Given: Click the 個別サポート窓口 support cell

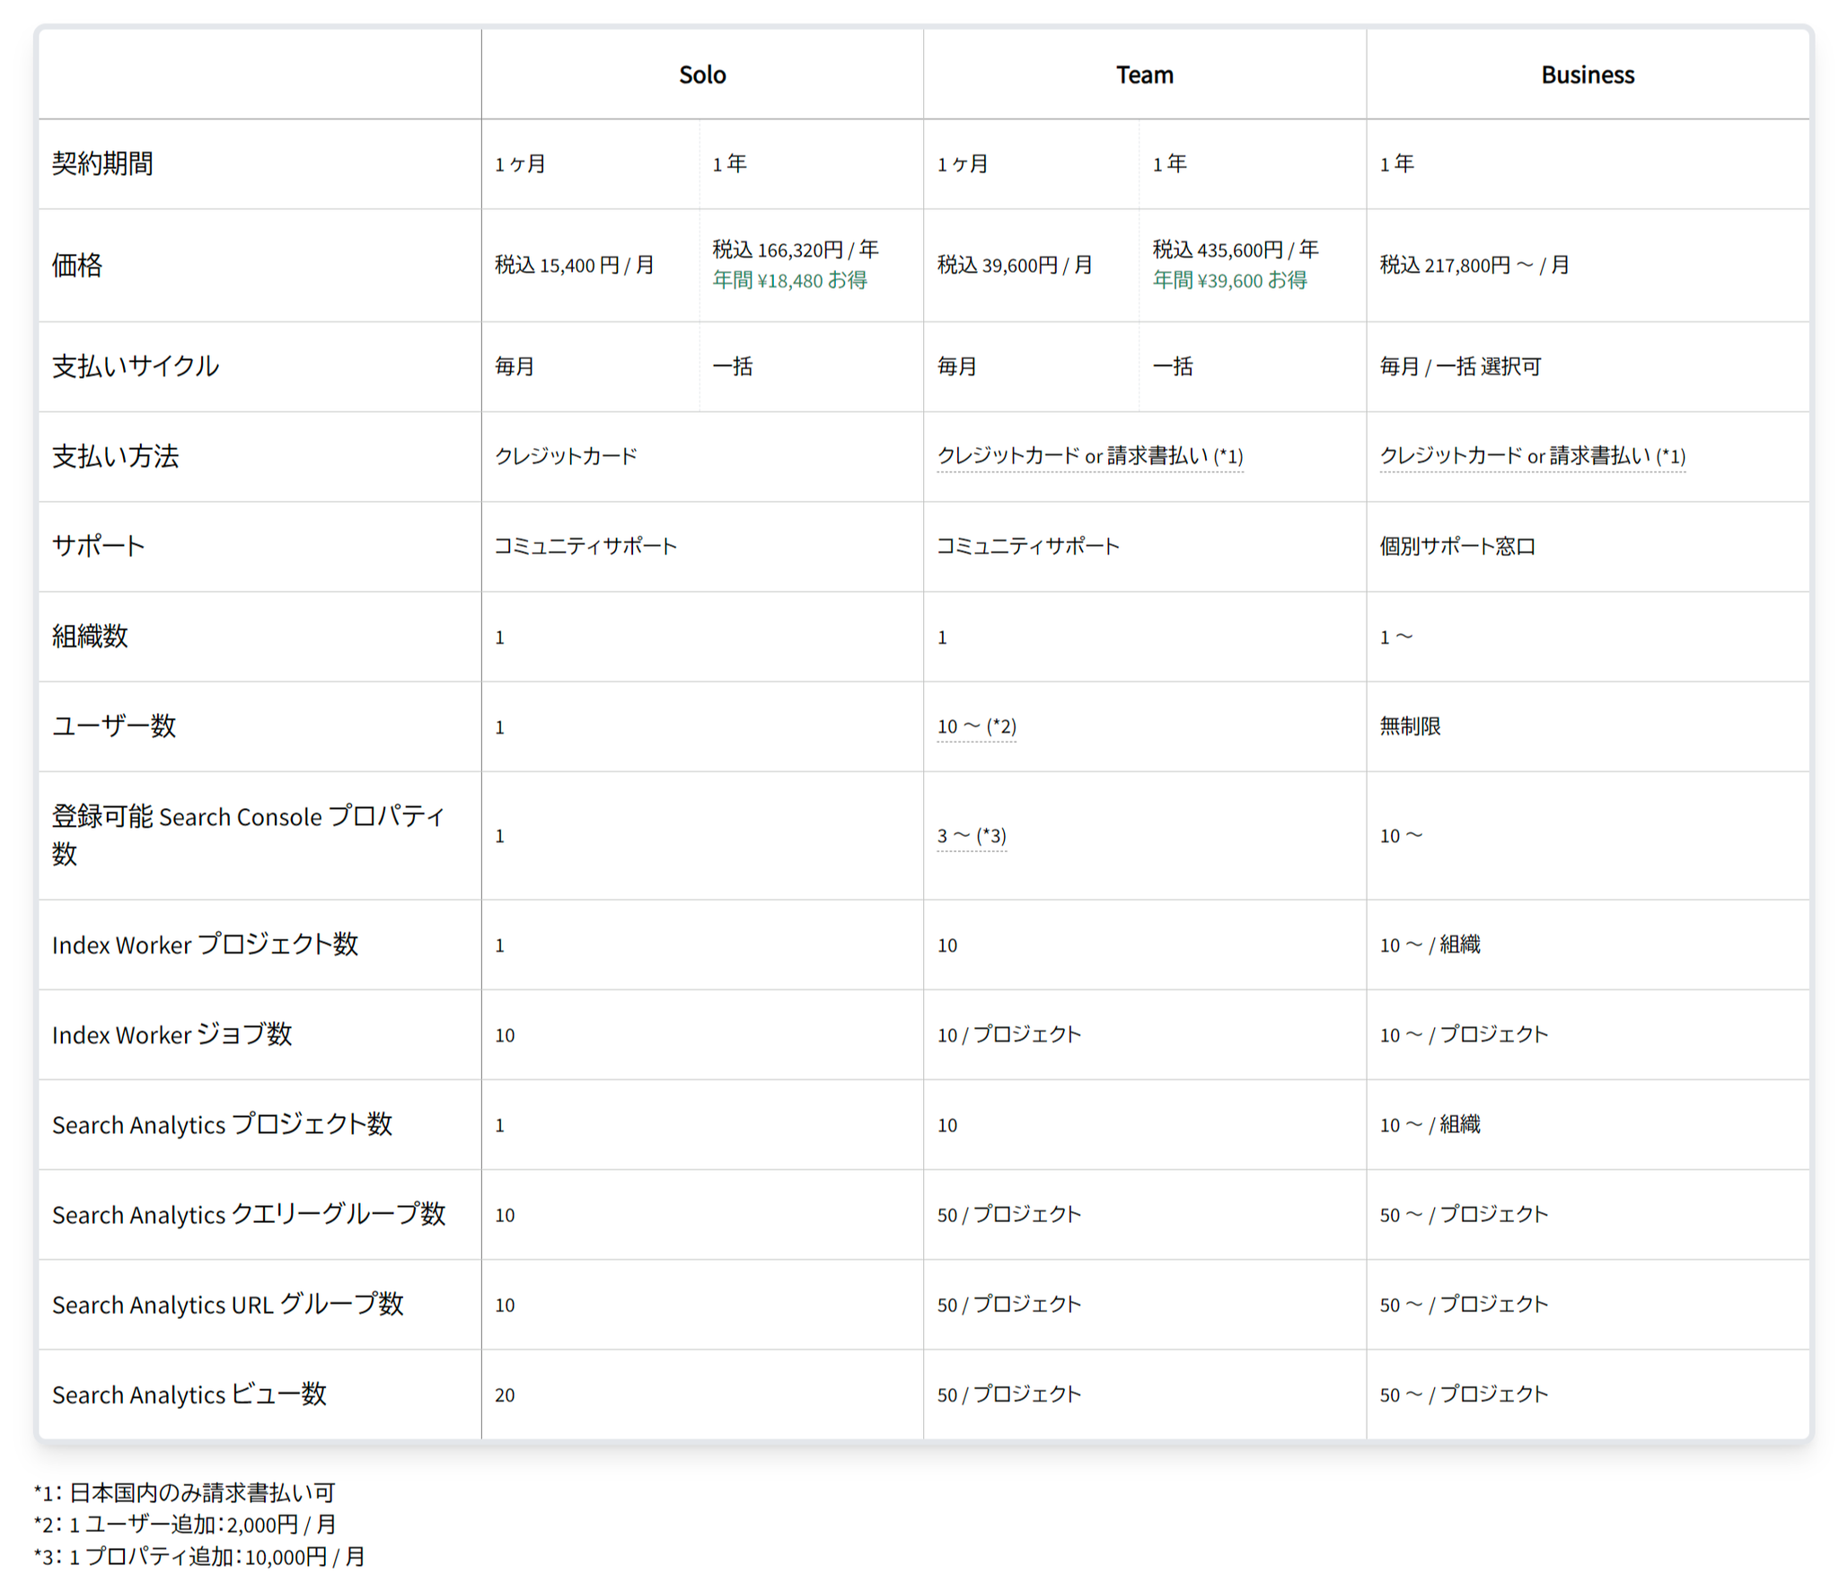Looking at the screenshot, I should click(x=1457, y=545).
